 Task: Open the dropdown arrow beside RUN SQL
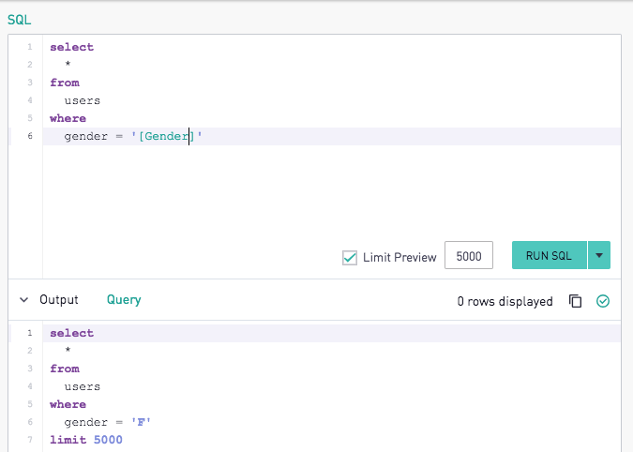click(599, 255)
